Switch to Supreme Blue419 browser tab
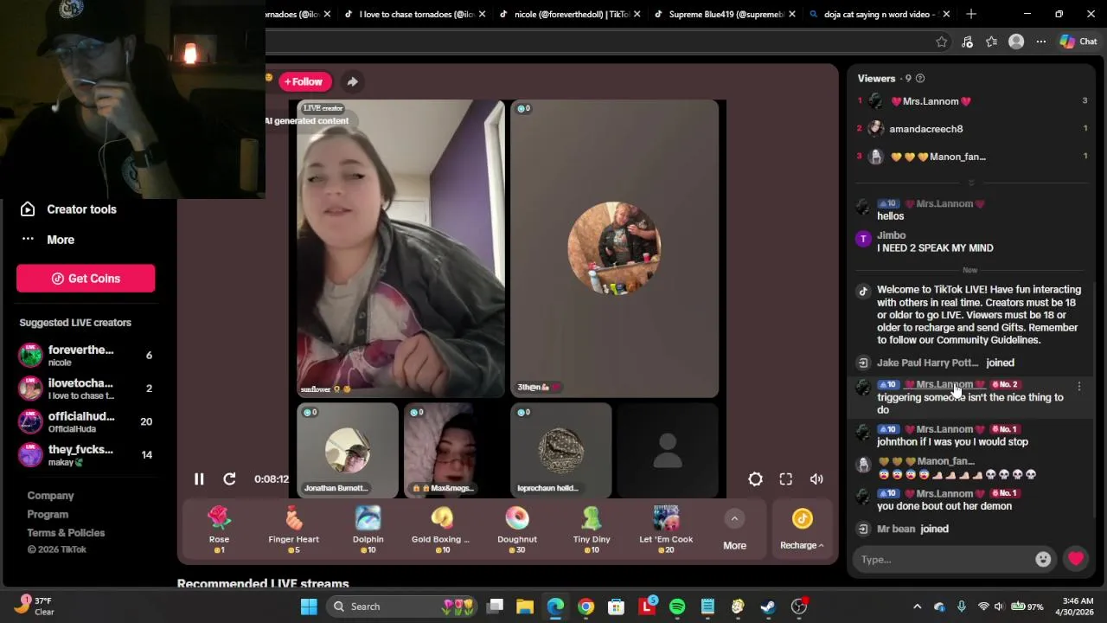Viewport: 1107px width, 623px height. [726, 14]
